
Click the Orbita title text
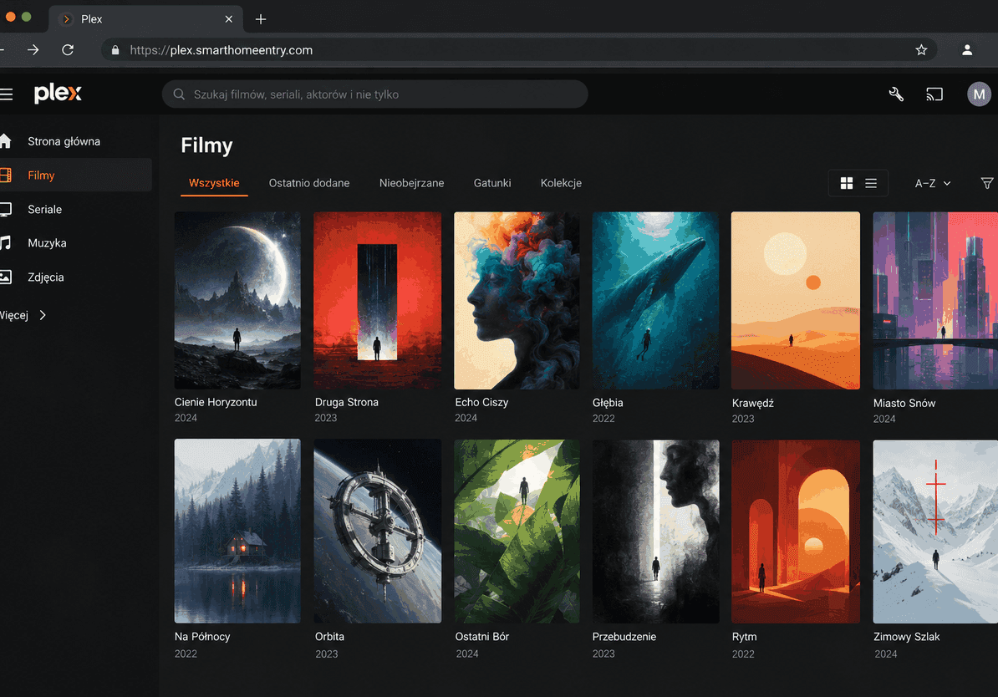point(329,637)
